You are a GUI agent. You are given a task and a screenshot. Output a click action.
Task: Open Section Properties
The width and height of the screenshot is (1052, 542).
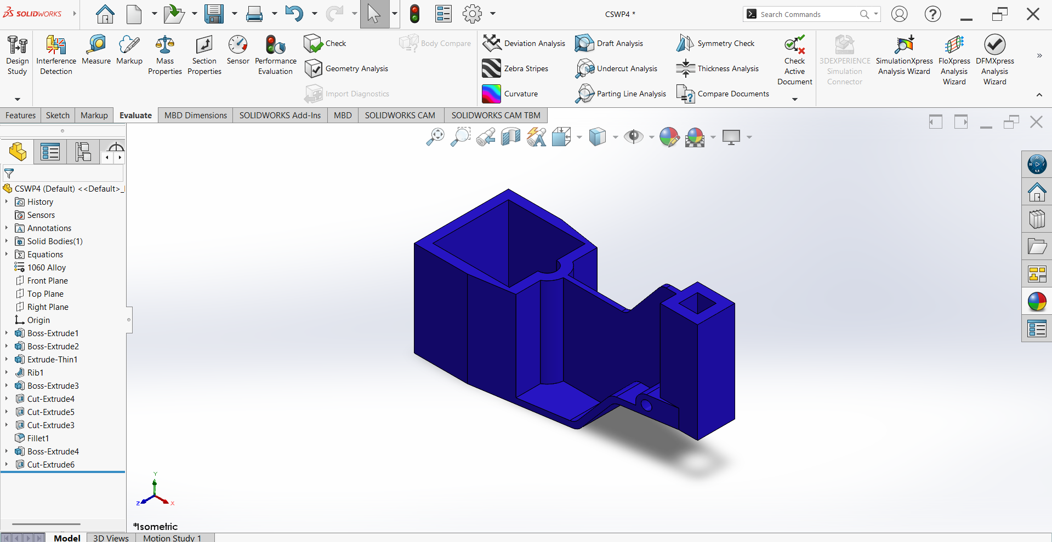click(x=204, y=55)
